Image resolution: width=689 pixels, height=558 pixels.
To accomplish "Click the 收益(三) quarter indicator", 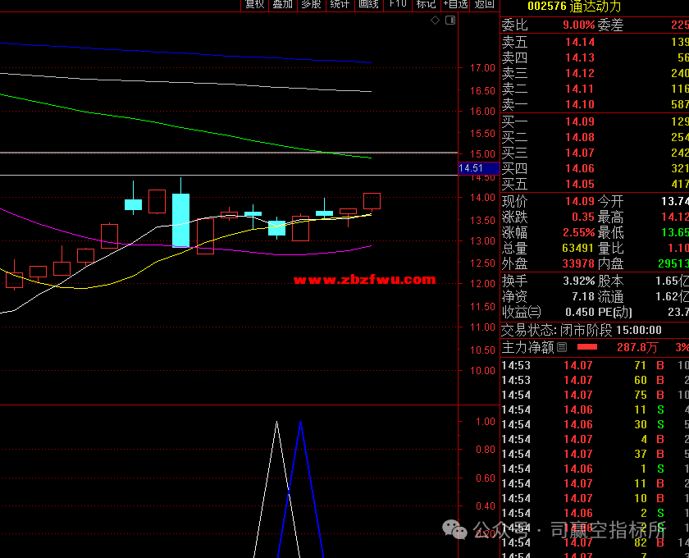I will click(522, 313).
